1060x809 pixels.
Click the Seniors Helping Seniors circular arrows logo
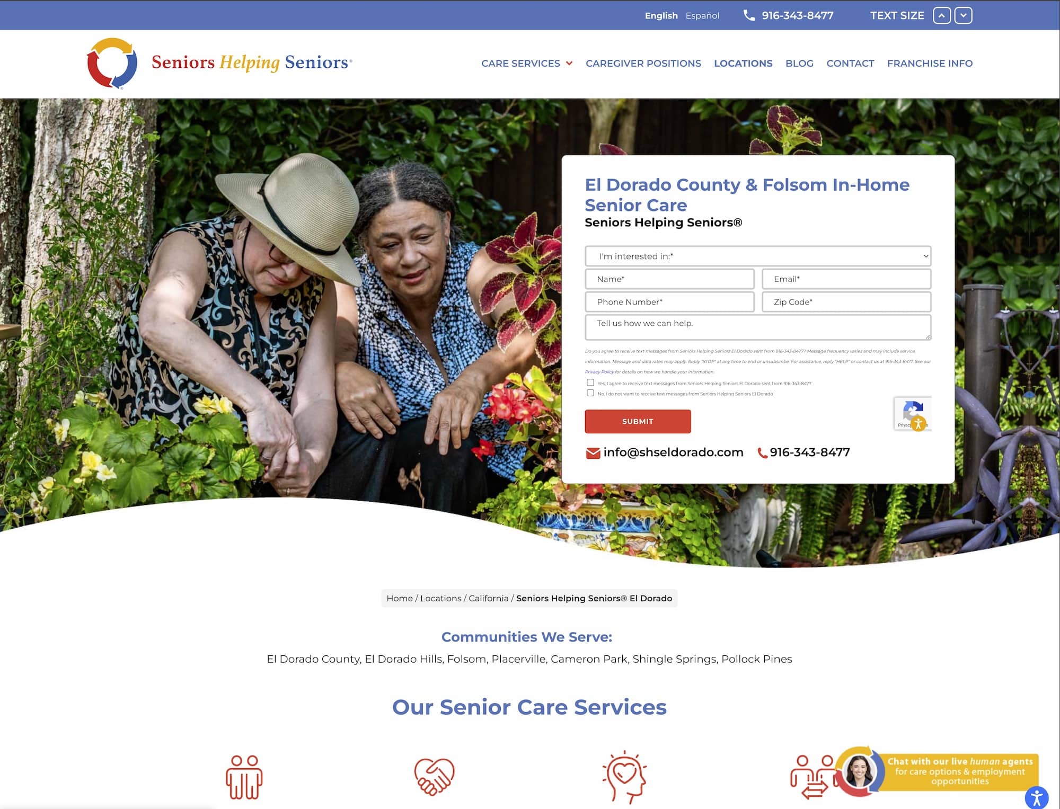point(112,63)
